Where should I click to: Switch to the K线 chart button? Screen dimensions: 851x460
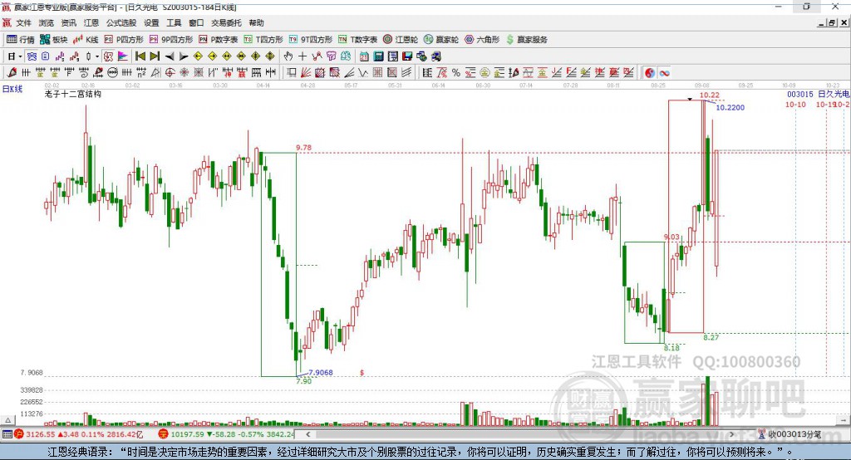click(x=86, y=40)
